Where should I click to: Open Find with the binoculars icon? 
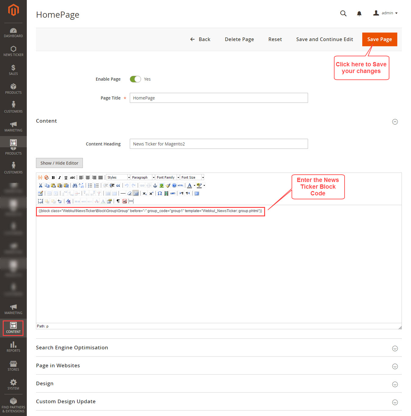point(75,185)
